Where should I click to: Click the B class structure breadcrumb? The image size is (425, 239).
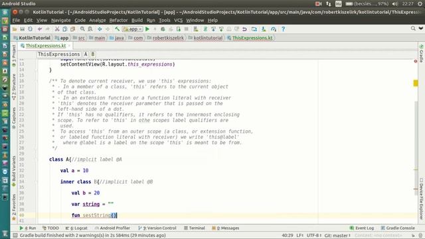93,54
